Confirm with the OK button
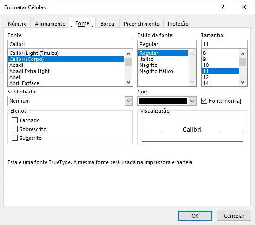Viewport: 255px width, 225px height. (195, 216)
